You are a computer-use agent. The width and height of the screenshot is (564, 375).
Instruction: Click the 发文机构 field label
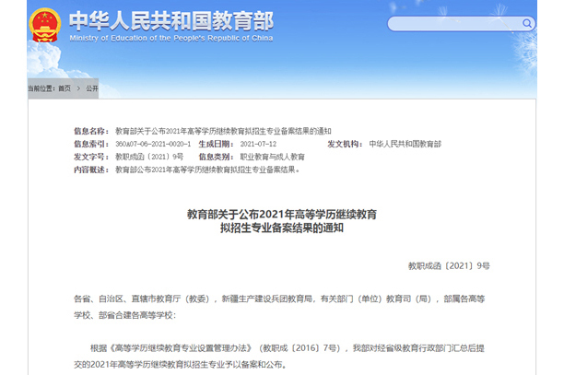coord(345,144)
